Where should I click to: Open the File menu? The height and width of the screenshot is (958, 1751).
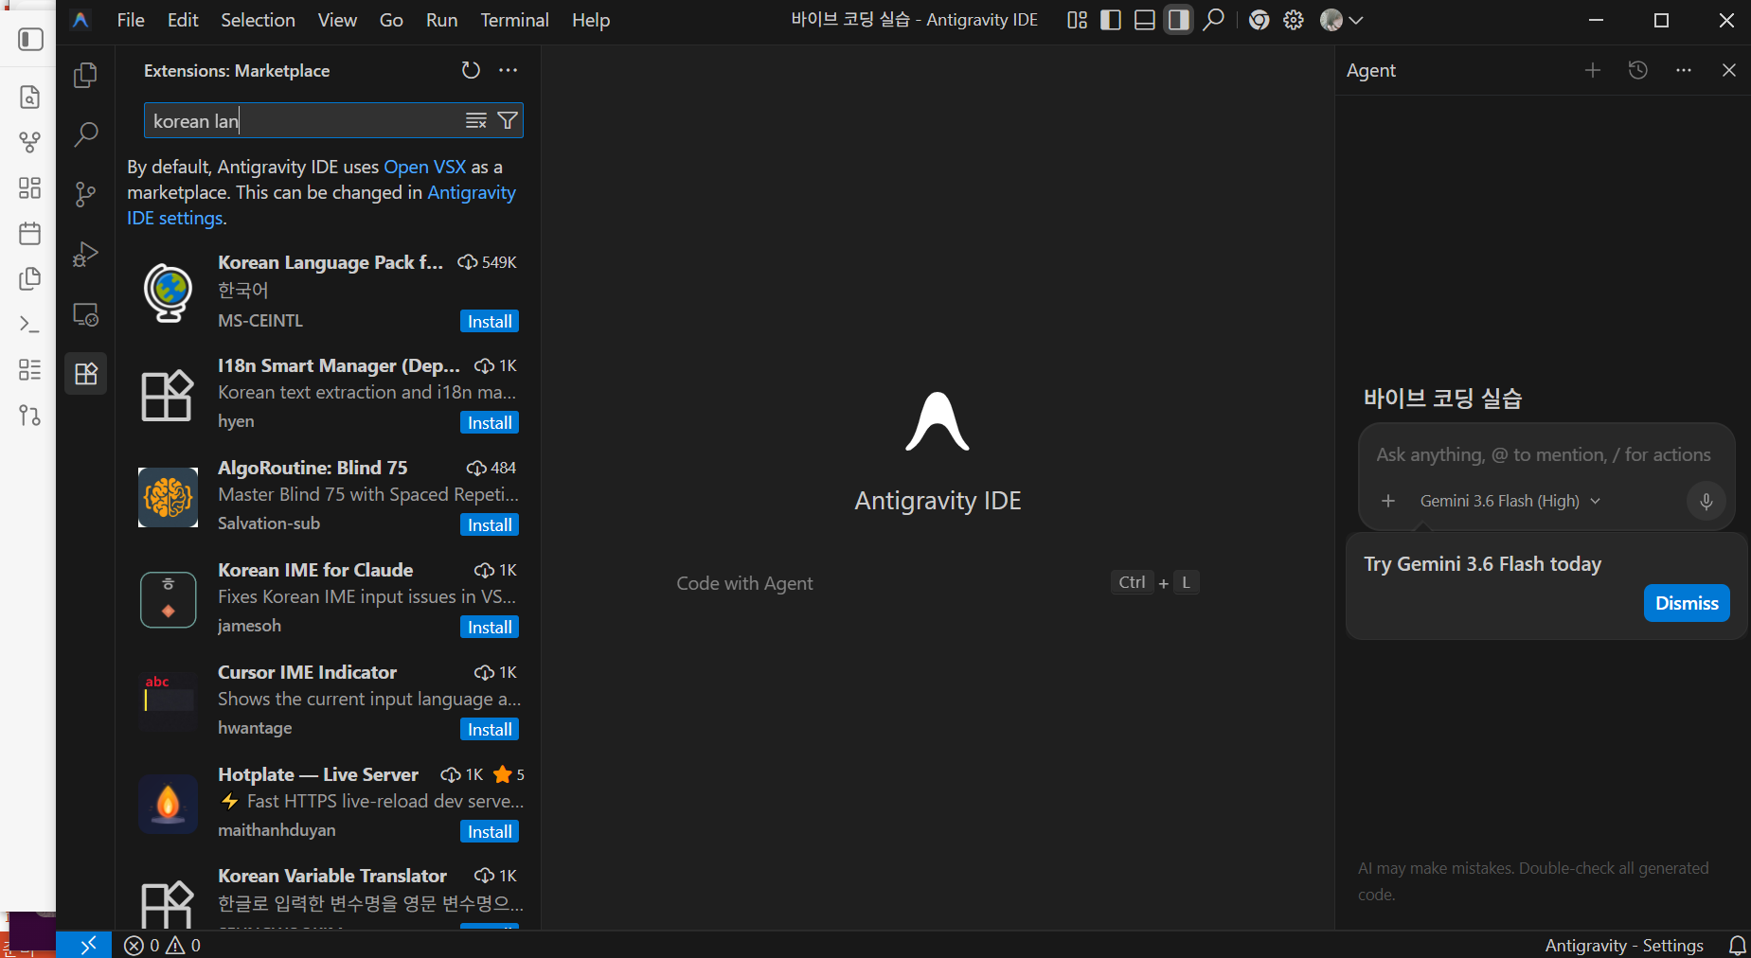point(131,20)
